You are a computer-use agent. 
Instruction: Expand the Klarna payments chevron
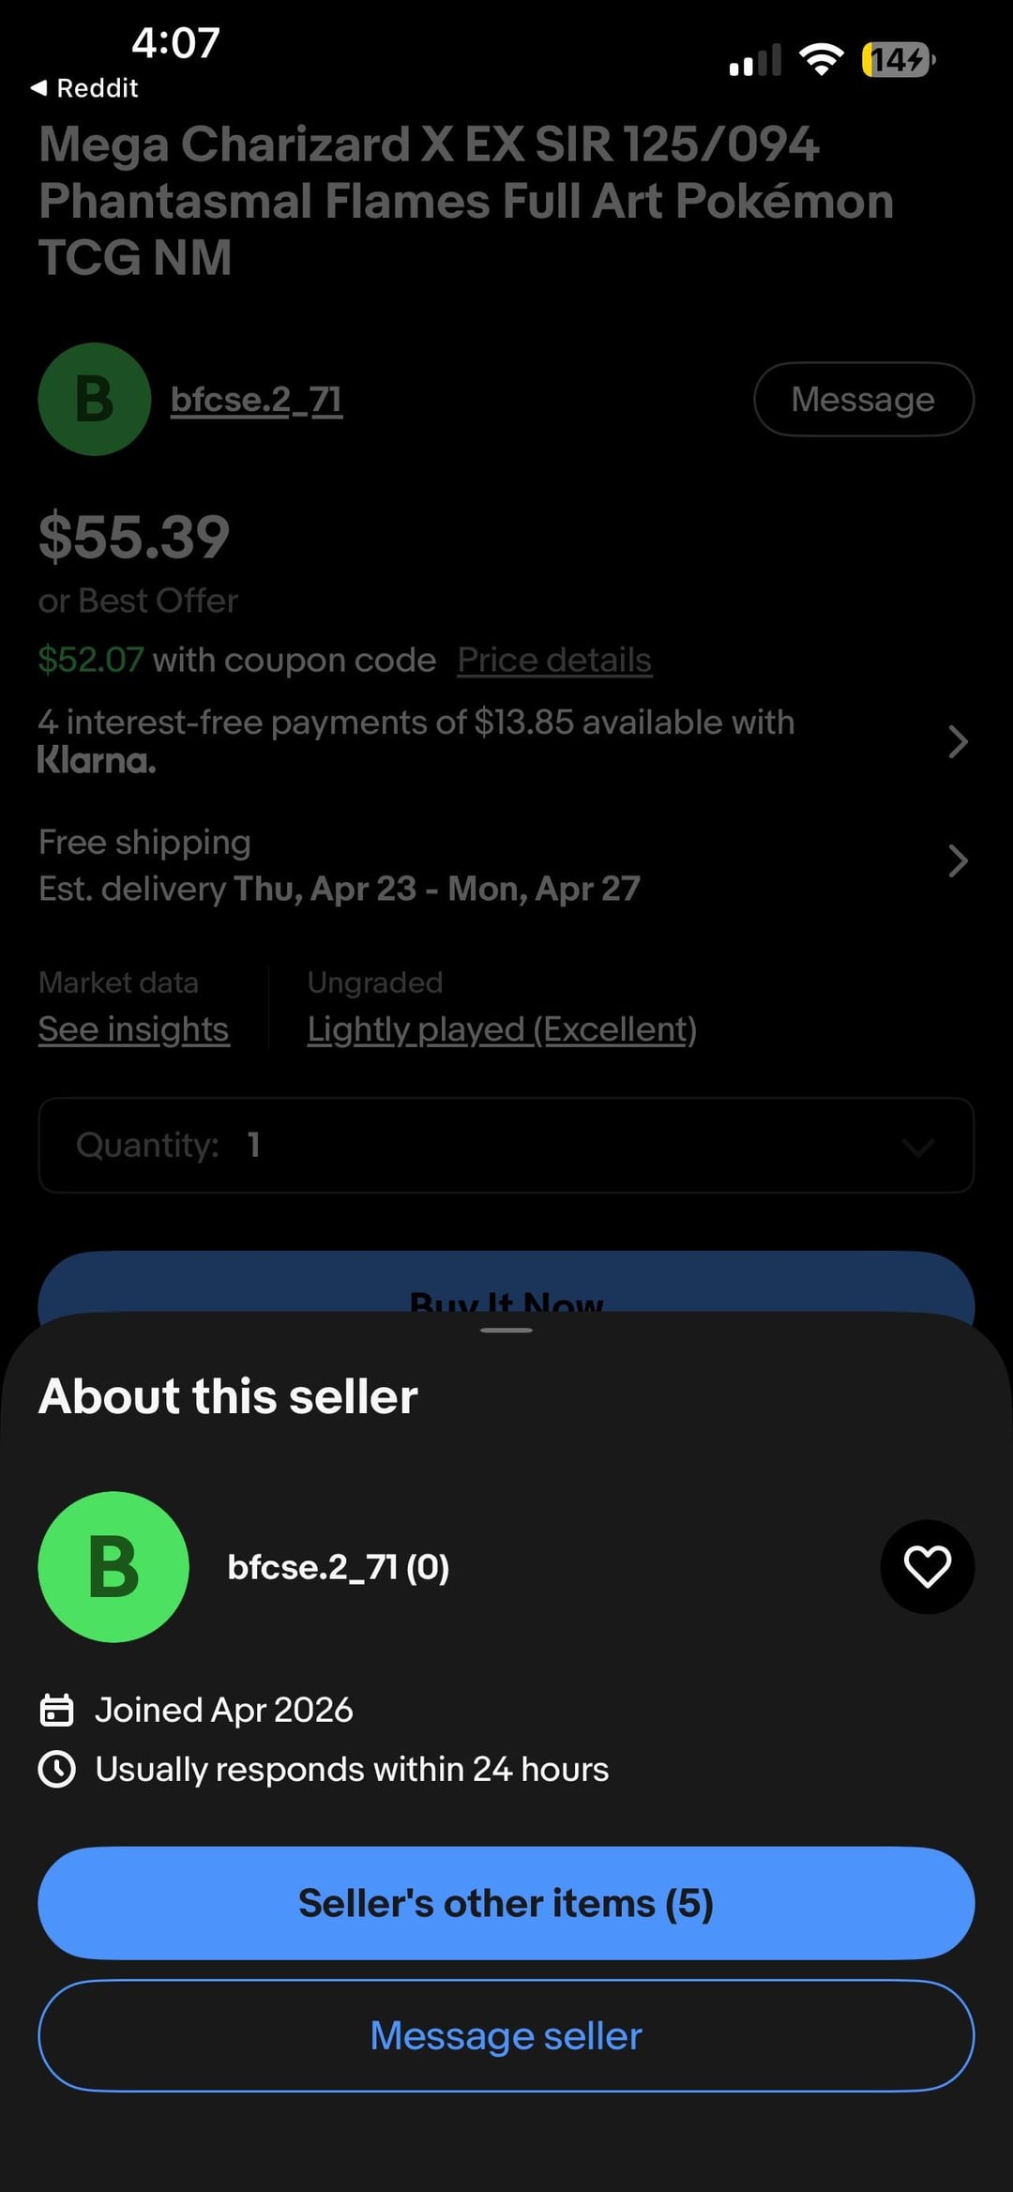pyautogui.click(x=957, y=741)
